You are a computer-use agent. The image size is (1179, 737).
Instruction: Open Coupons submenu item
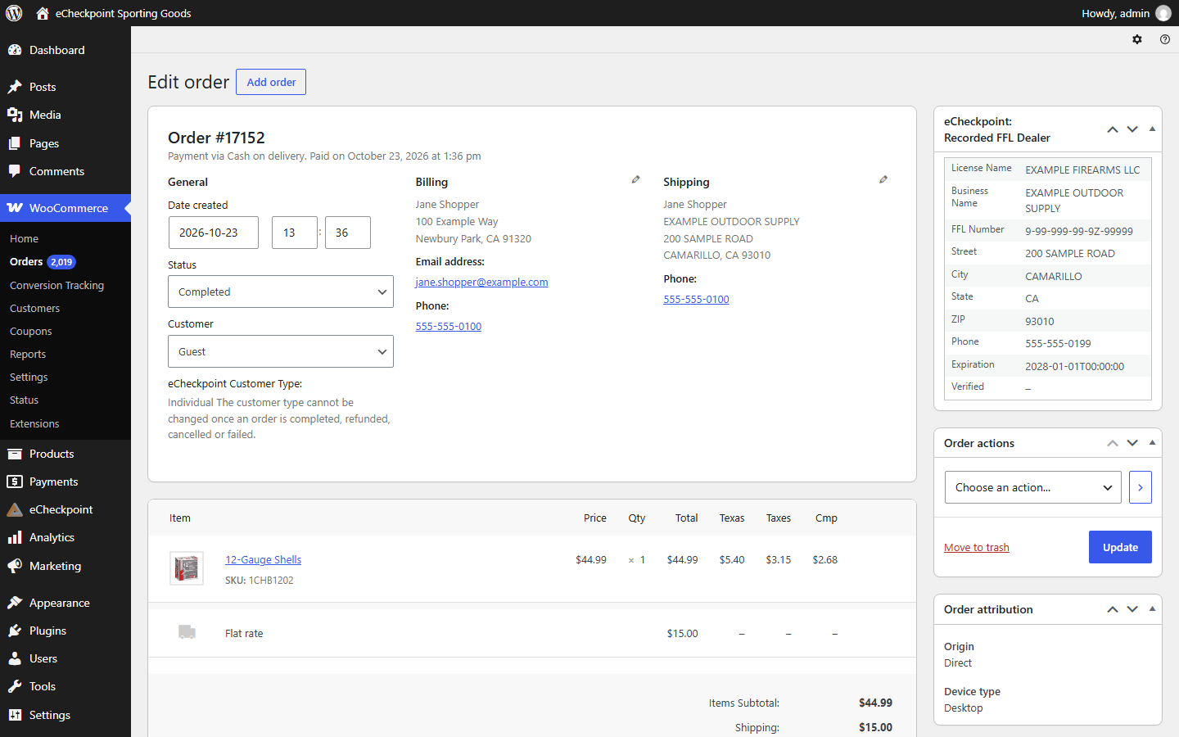tap(31, 331)
